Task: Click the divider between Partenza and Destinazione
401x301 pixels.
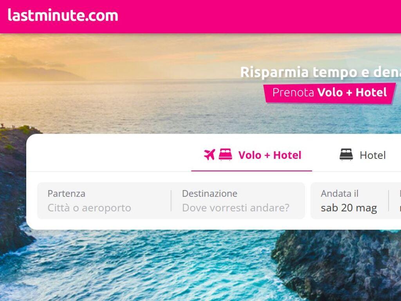Action: pyautogui.click(x=171, y=201)
